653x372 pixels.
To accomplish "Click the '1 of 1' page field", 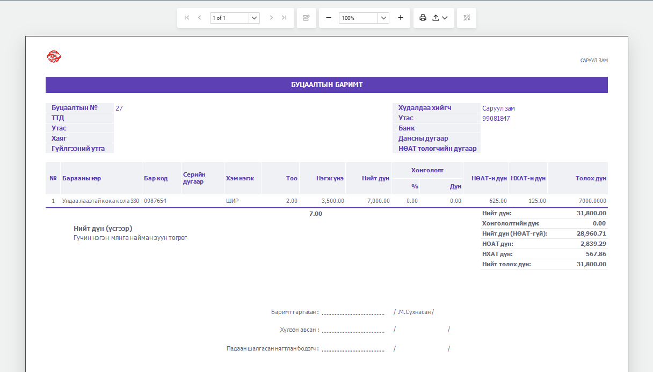I will [229, 18].
